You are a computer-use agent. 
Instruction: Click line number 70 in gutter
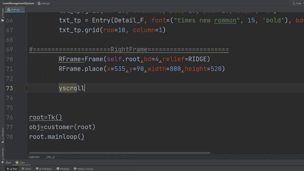click(x=9, y=59)
